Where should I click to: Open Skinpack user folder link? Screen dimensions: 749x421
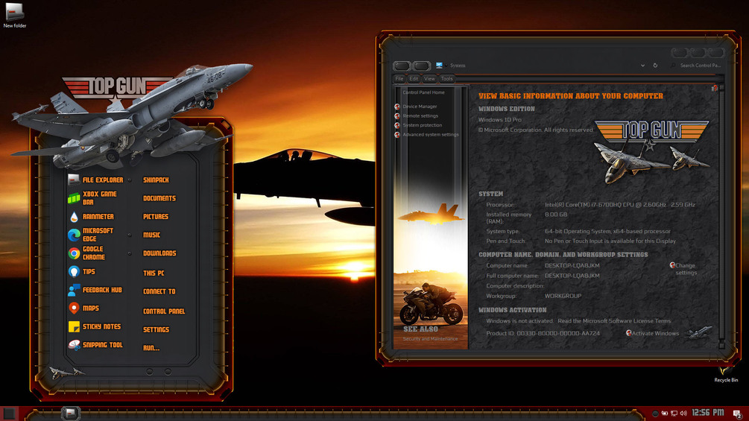(156, 180)
